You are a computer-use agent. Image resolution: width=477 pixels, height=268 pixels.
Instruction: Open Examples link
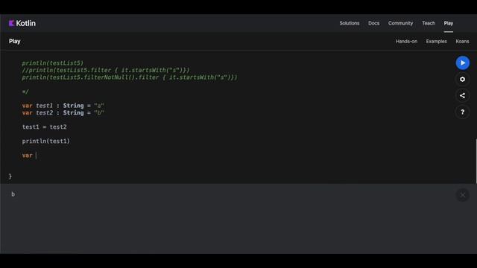click(436, 42)
